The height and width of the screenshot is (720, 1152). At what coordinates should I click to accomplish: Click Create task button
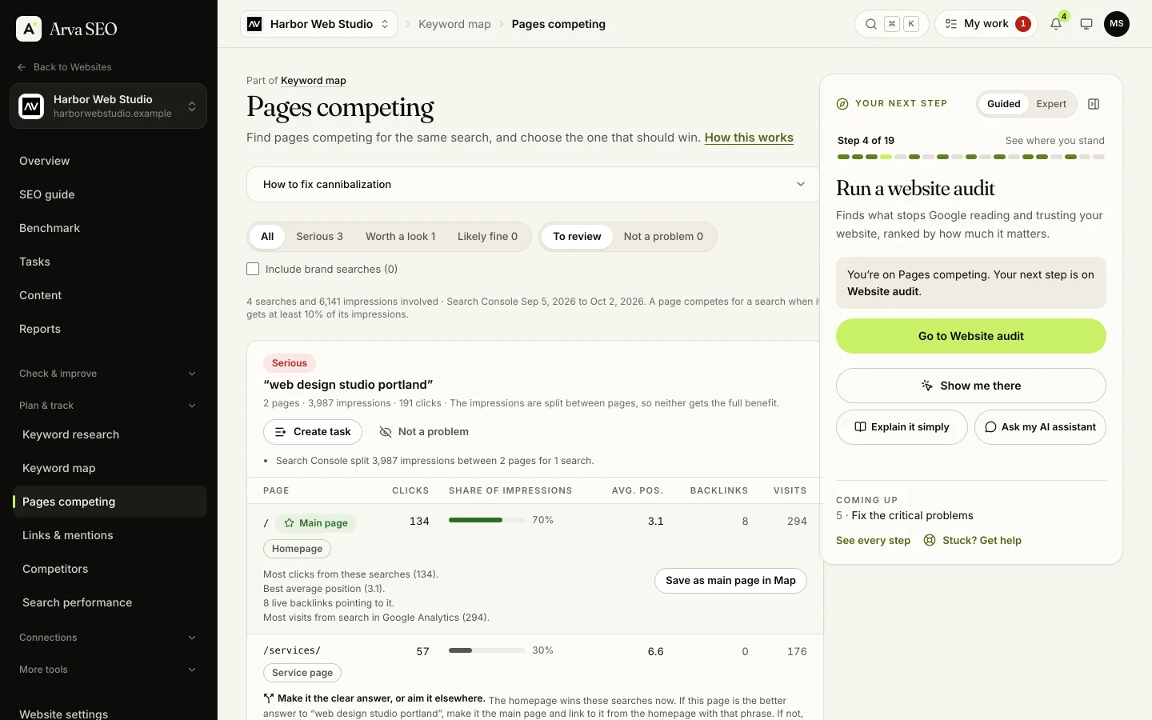click(x=313, y=432)
